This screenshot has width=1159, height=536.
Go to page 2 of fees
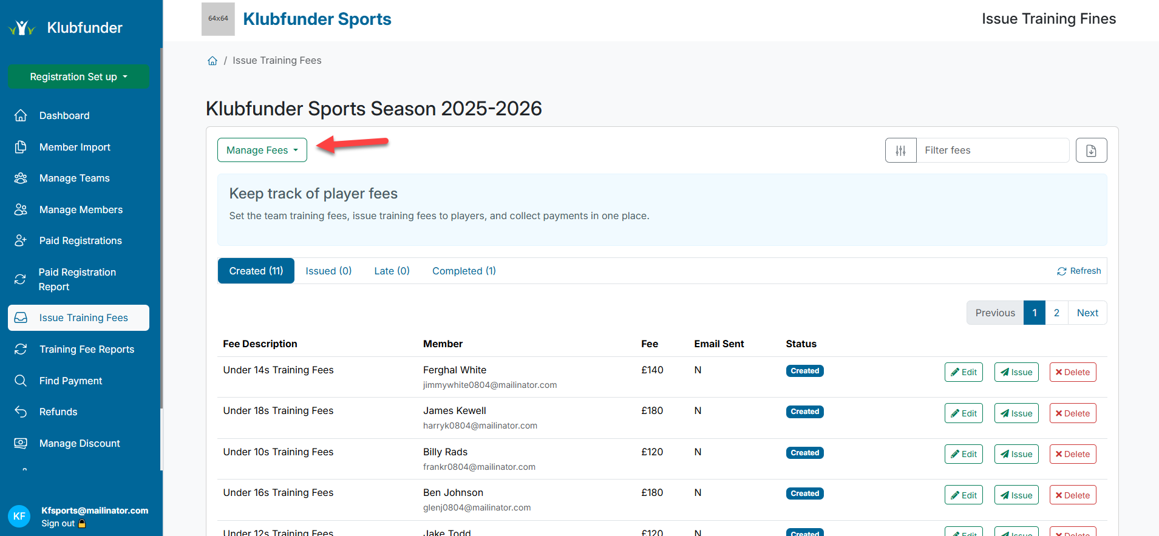click(1056, 313)
